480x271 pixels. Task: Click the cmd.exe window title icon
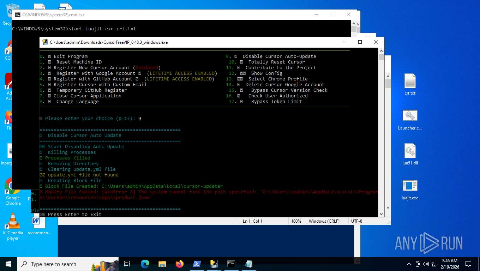[17, 15]
